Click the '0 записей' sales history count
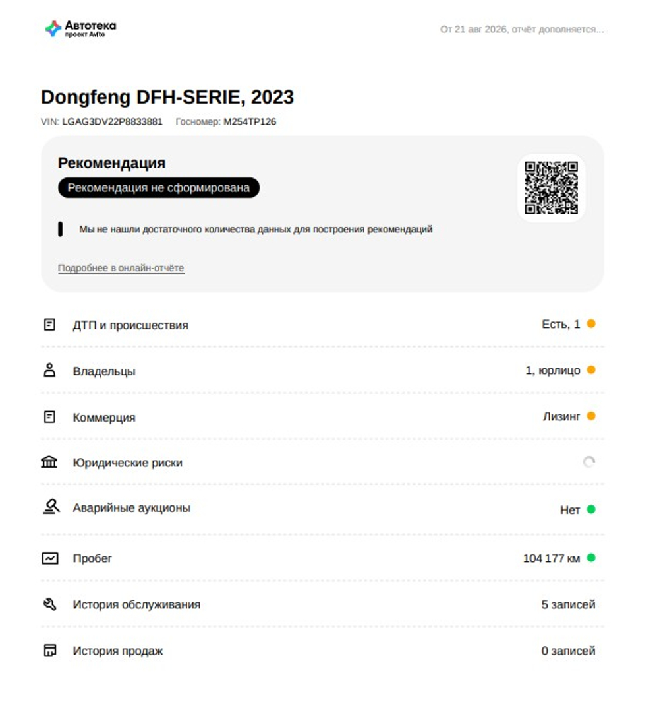 click(x=569, y=651)
